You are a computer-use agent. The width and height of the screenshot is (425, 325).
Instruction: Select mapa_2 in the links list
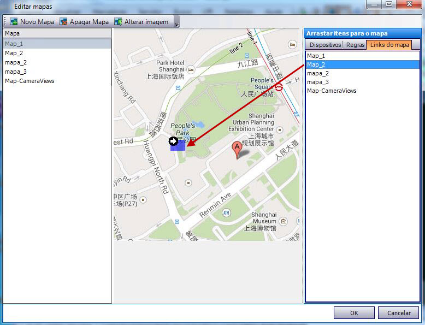(362, 73)
